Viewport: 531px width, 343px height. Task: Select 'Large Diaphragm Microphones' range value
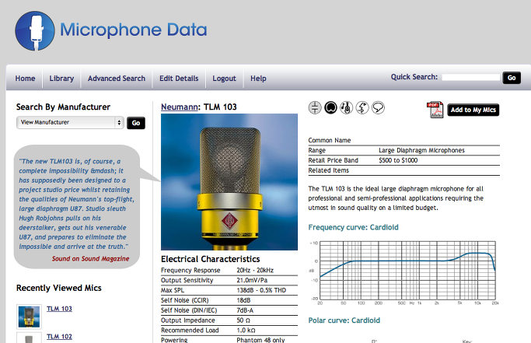421,150
